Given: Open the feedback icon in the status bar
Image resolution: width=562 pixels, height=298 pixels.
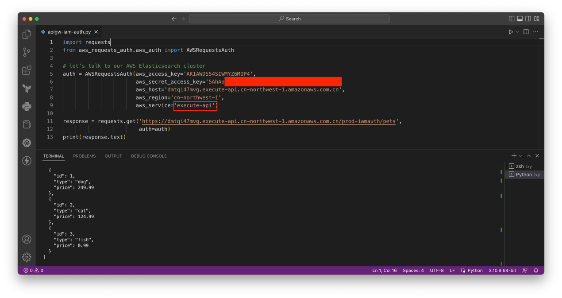Looking at the screenshot, I should (x=525, y=271).
